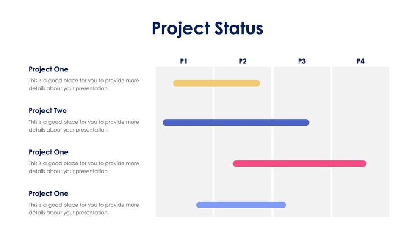Click the light blue timeline bar

pyautogui.click(x=241, y=205)
